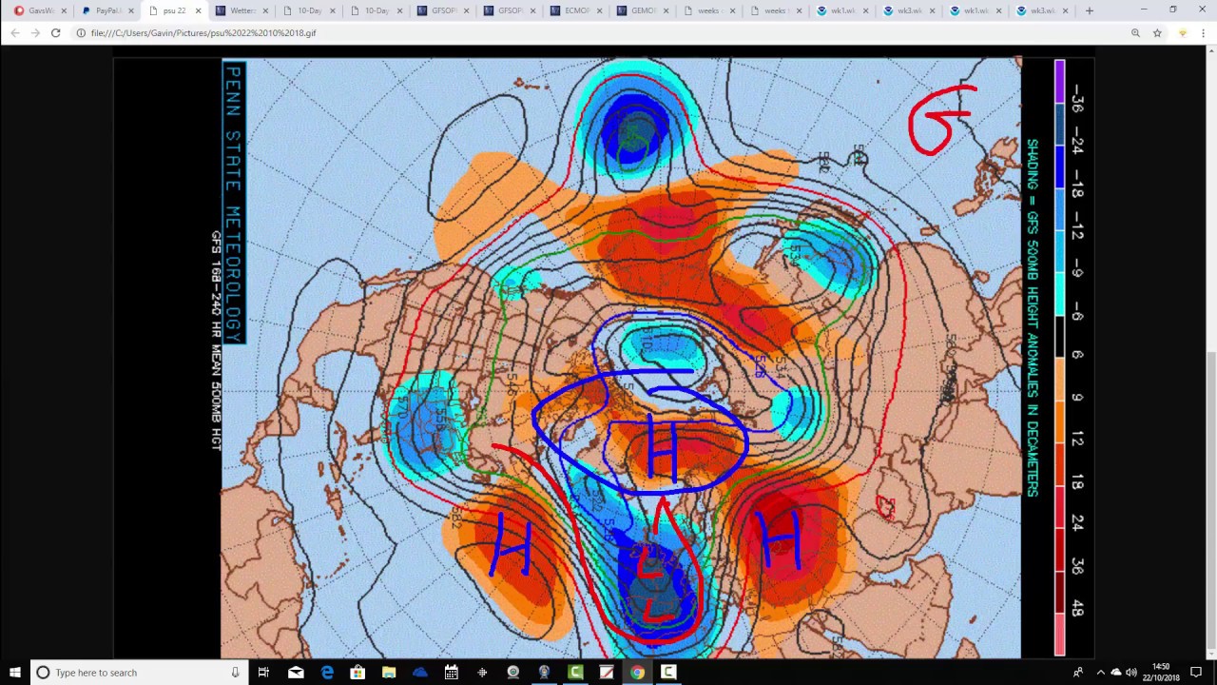
Task: Open Microsoft Store from the taskbar
Action: [x=357, y=673]
